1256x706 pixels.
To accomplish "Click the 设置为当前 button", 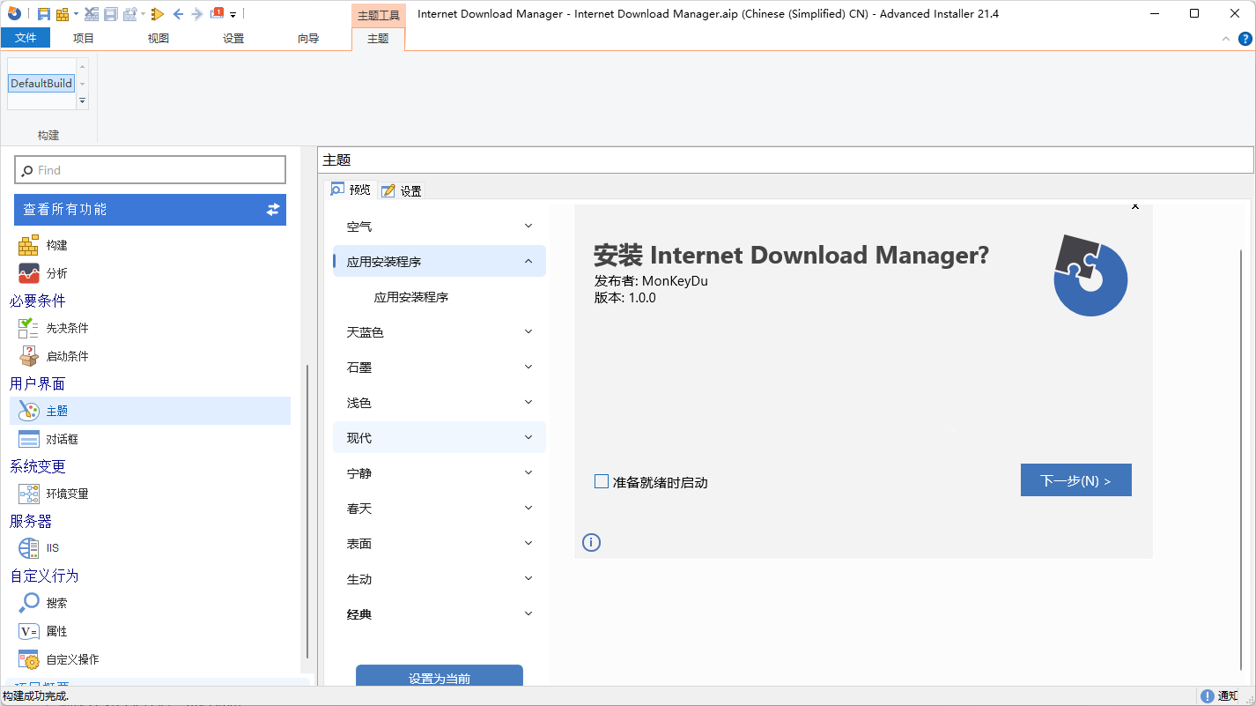I will tap(440, 675).
